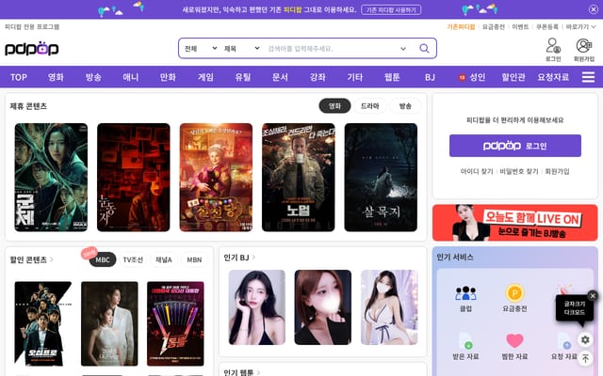The height and width of the screenshot is (376, 603).
Task: Open the 전천당 movie poster
Action: coord(216,178)
